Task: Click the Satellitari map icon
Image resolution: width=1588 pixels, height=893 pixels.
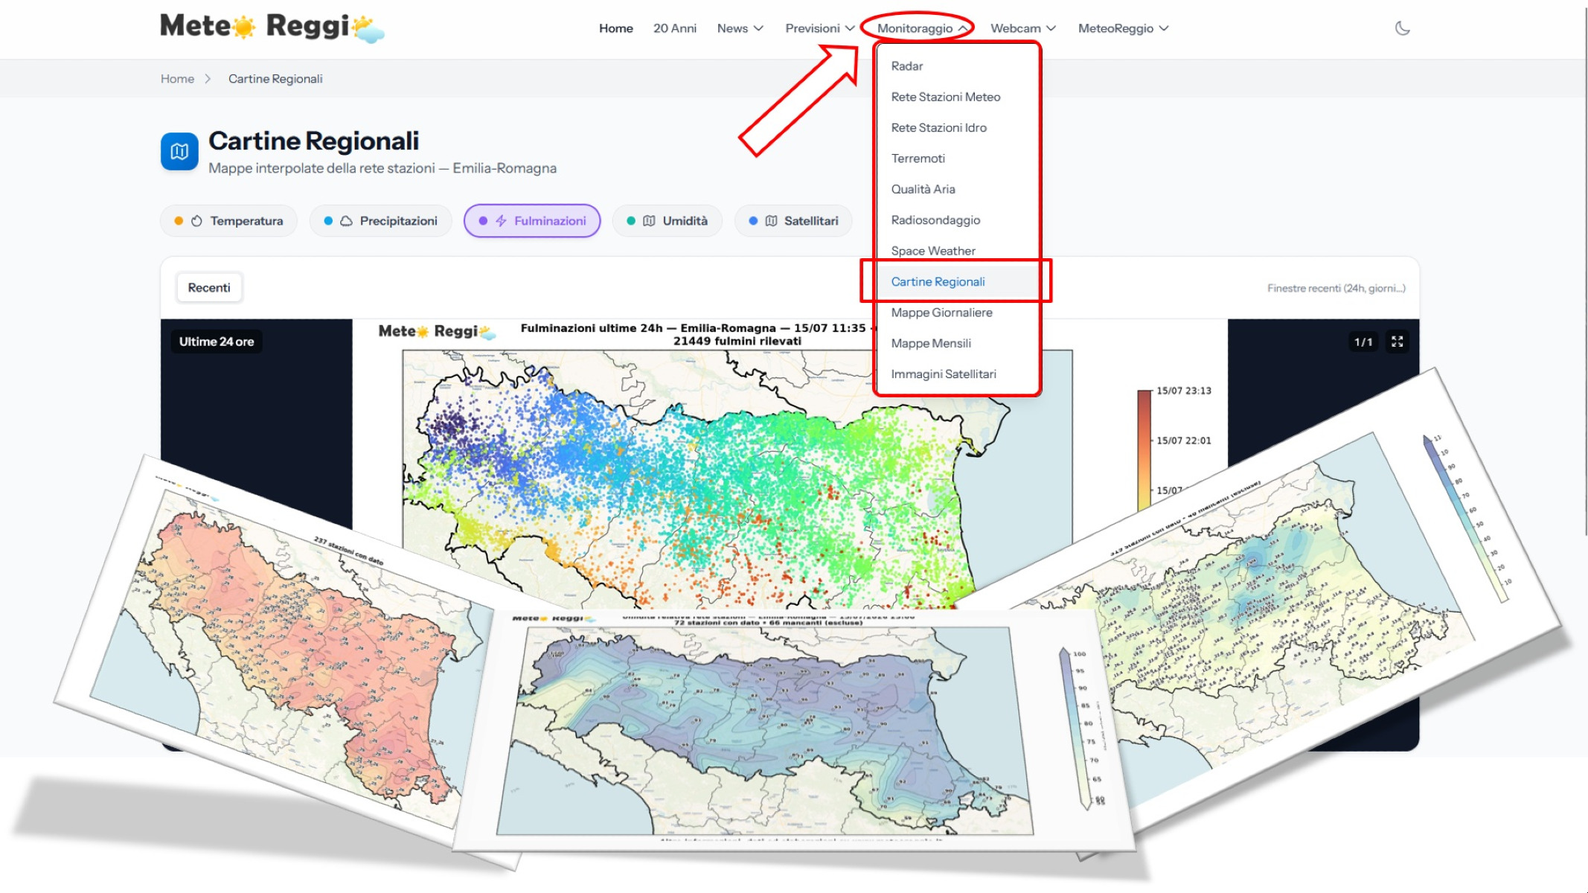Action: [771, 221]
